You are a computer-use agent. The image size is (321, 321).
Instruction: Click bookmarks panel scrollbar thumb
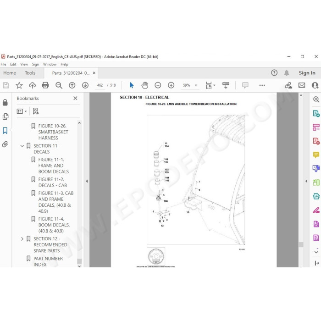click(79, 261)
